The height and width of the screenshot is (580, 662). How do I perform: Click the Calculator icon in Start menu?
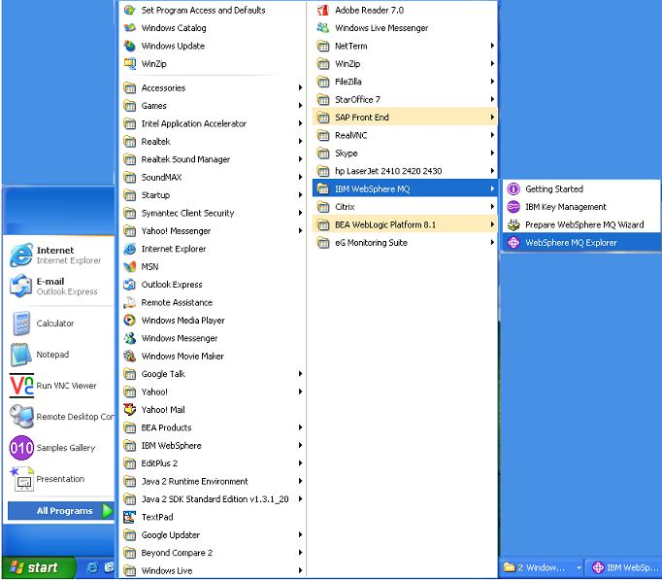[x=21, y=324]
